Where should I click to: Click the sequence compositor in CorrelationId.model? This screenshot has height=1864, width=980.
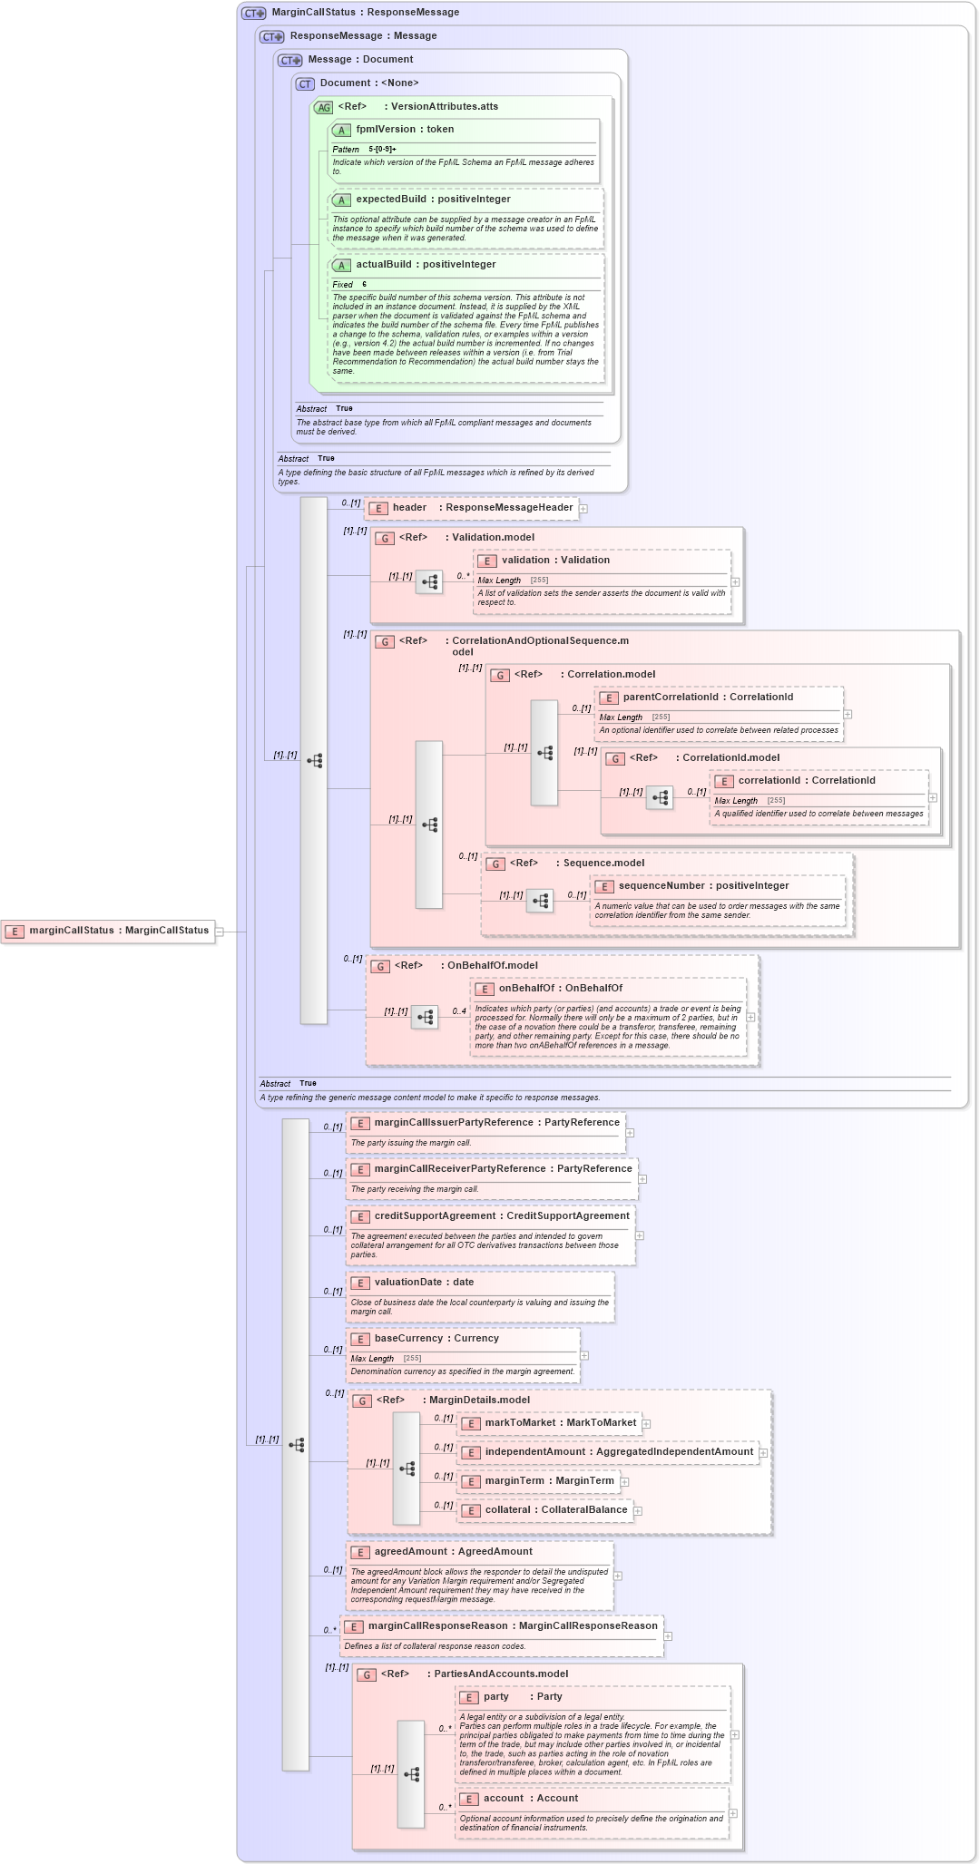click(x=660, y=798)
